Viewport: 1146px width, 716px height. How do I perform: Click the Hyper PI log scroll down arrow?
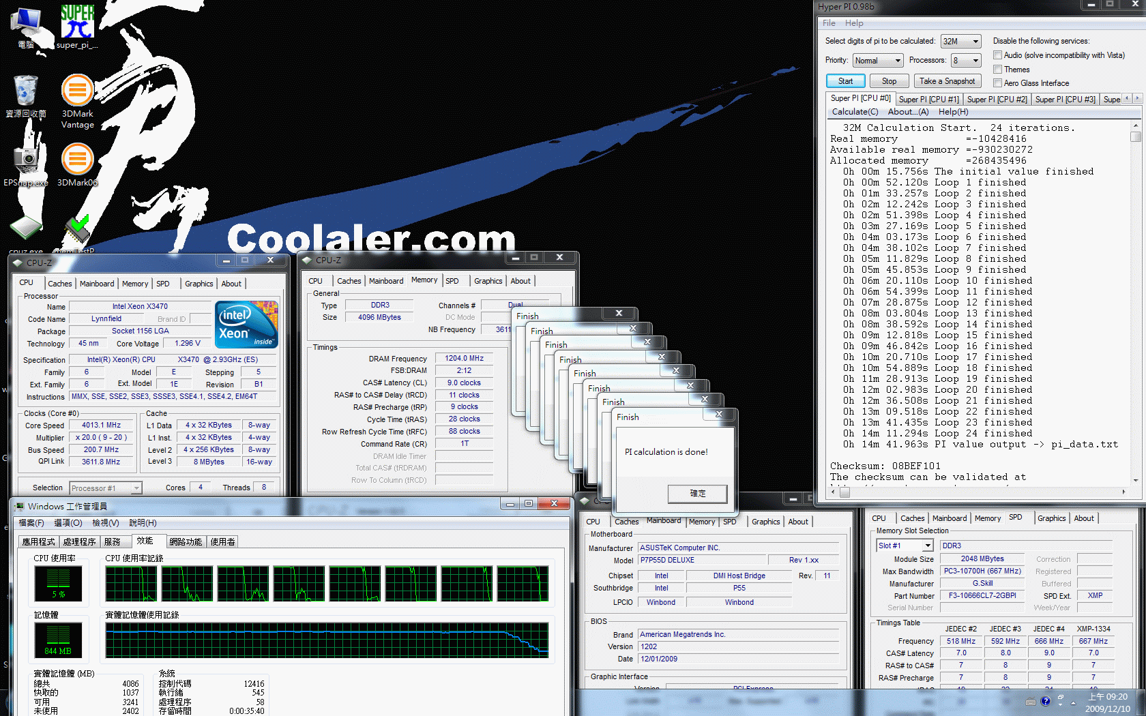click(1136, 480)
